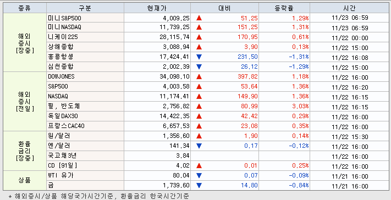Viewport: 391px width, 200px height.
Task: Select the 심천종합 row label
Action: coord(60,66)
